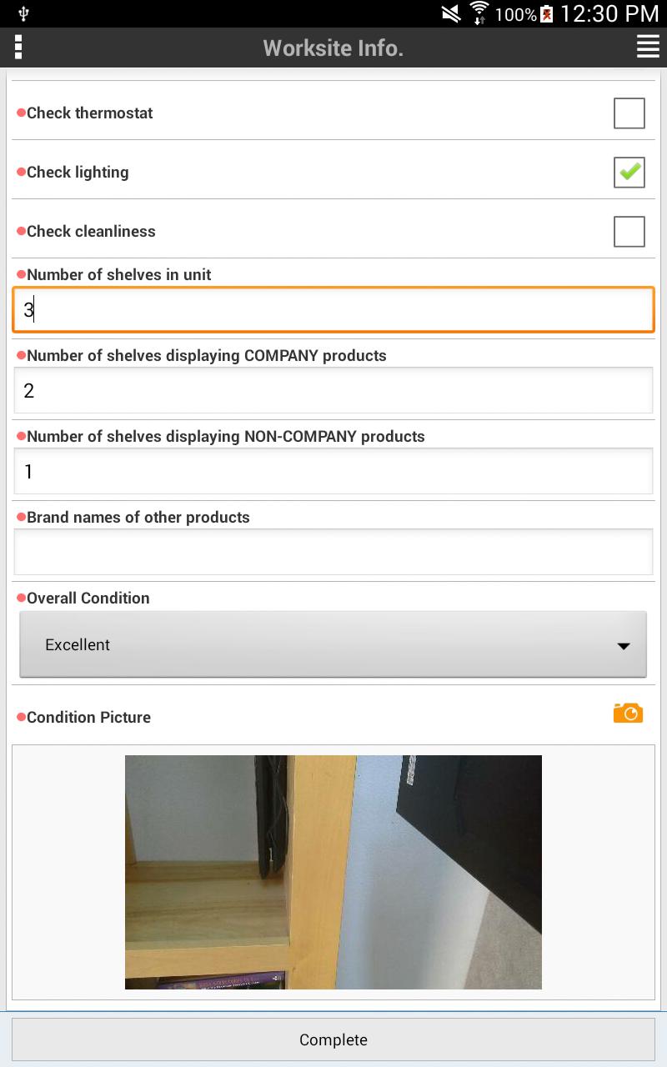Open the condition picture thumbnail

[333, 872]
